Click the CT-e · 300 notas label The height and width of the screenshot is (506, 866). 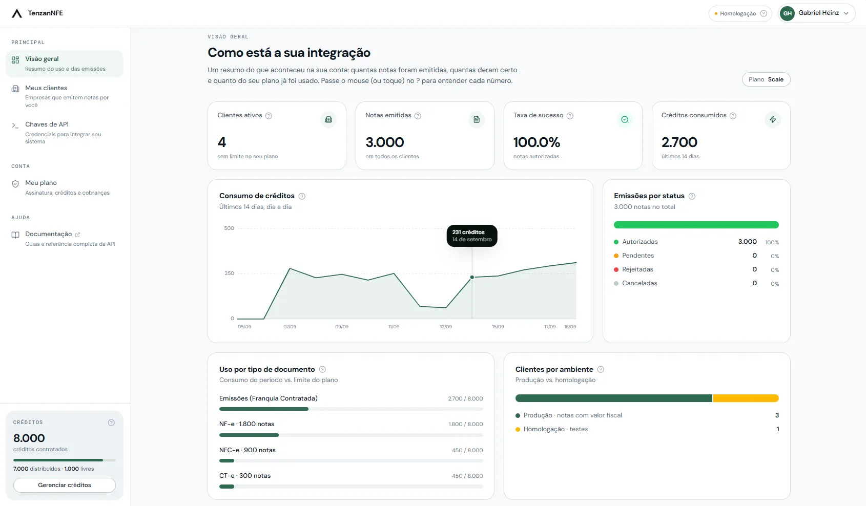[245, 476]
